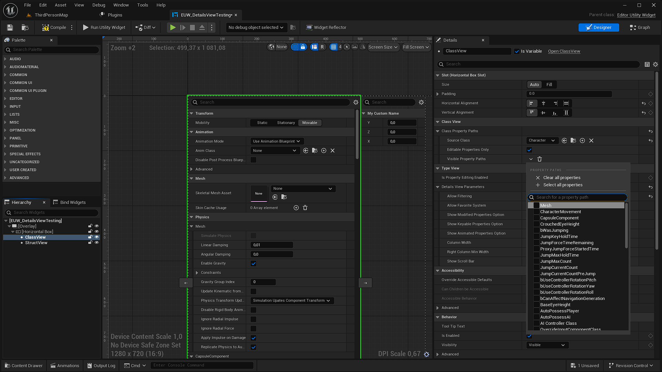Uncheck the Is Variable checkbox
The height and width of the screenshot is (372, 662).
pyautogui.click(x=517, y=51)
